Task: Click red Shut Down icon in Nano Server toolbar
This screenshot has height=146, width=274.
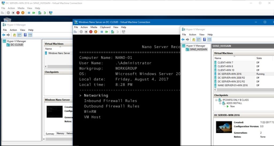Action: coord(91,32)
